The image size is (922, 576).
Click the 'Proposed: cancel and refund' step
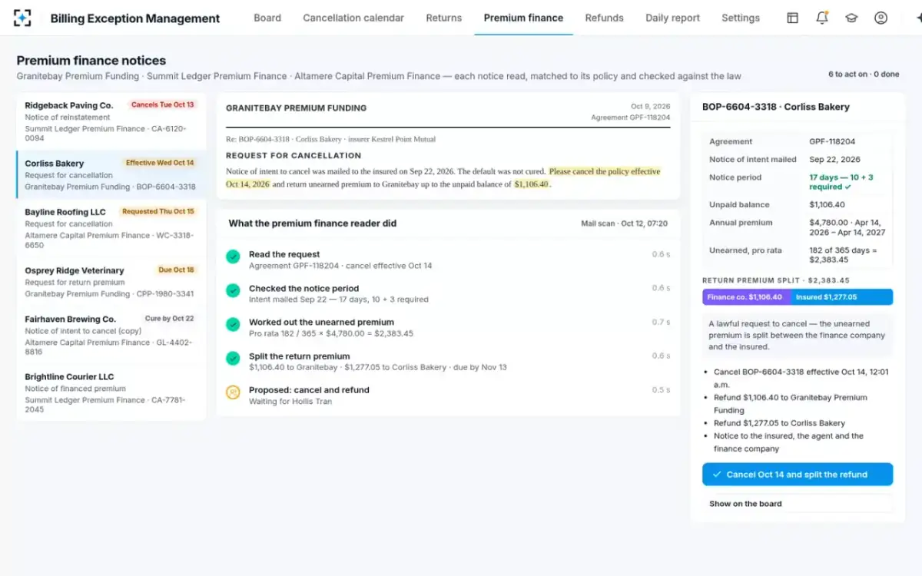[448, 395]
